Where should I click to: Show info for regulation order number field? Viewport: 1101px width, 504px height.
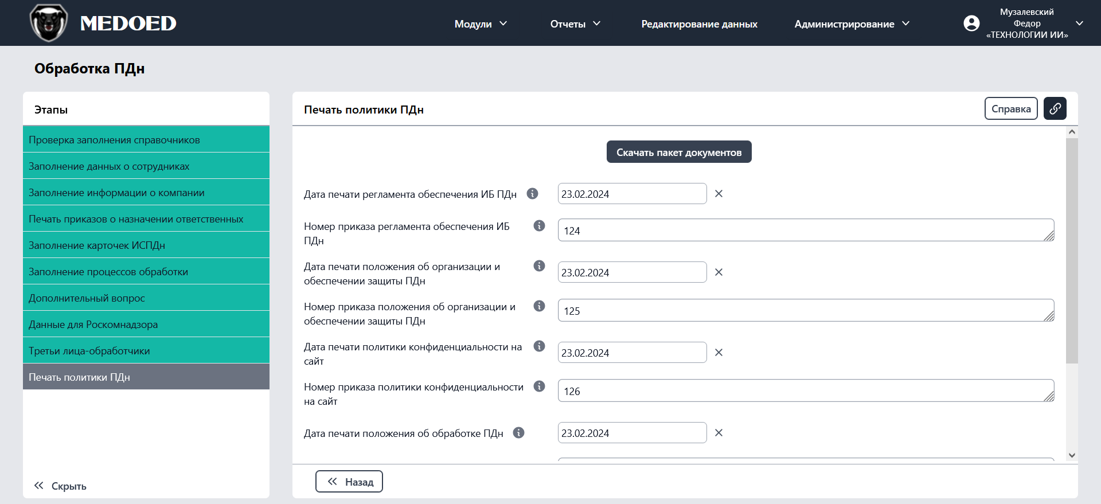(539, 226)
